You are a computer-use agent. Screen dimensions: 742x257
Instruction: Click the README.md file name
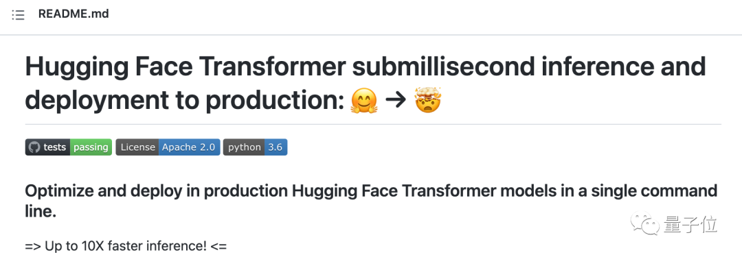[74, 14]
